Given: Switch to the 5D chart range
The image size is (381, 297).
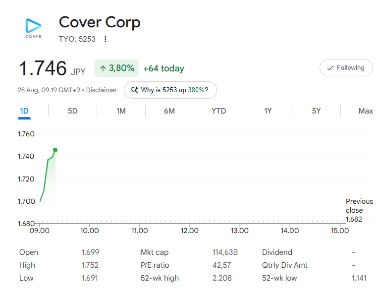Looking at the screenshot, I should click(x=72, y=111).
